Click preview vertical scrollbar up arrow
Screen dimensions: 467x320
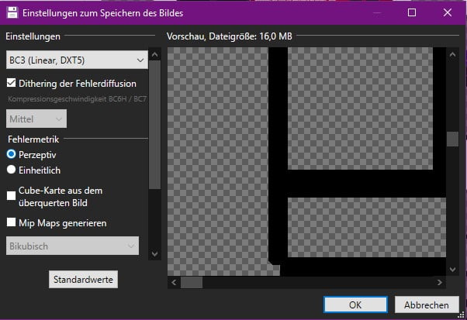coord(452,54)
